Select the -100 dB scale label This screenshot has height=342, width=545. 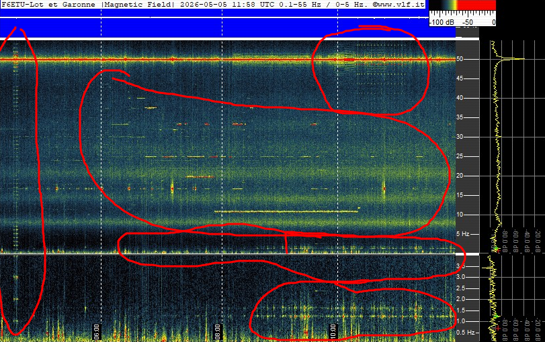pyautogui.click(x=442, y=22)
